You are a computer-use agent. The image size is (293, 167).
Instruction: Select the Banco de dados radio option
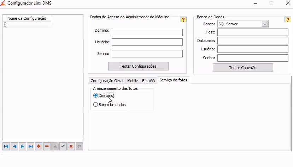click(109, 105)
